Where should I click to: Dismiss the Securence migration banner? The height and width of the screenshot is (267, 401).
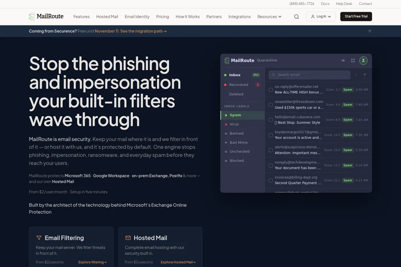click(x=370, y=31)
